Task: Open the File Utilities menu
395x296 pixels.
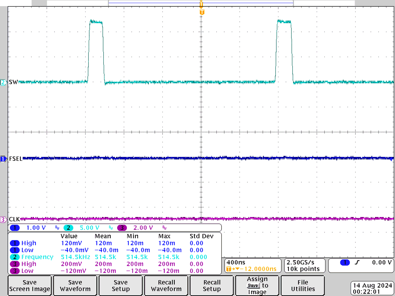Action: 303,285
